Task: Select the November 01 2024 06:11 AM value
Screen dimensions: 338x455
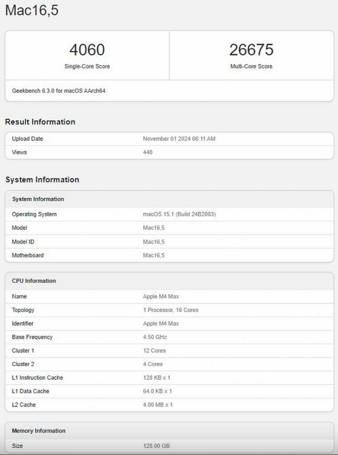Action: pyautogui.click(x=179, y=139)
